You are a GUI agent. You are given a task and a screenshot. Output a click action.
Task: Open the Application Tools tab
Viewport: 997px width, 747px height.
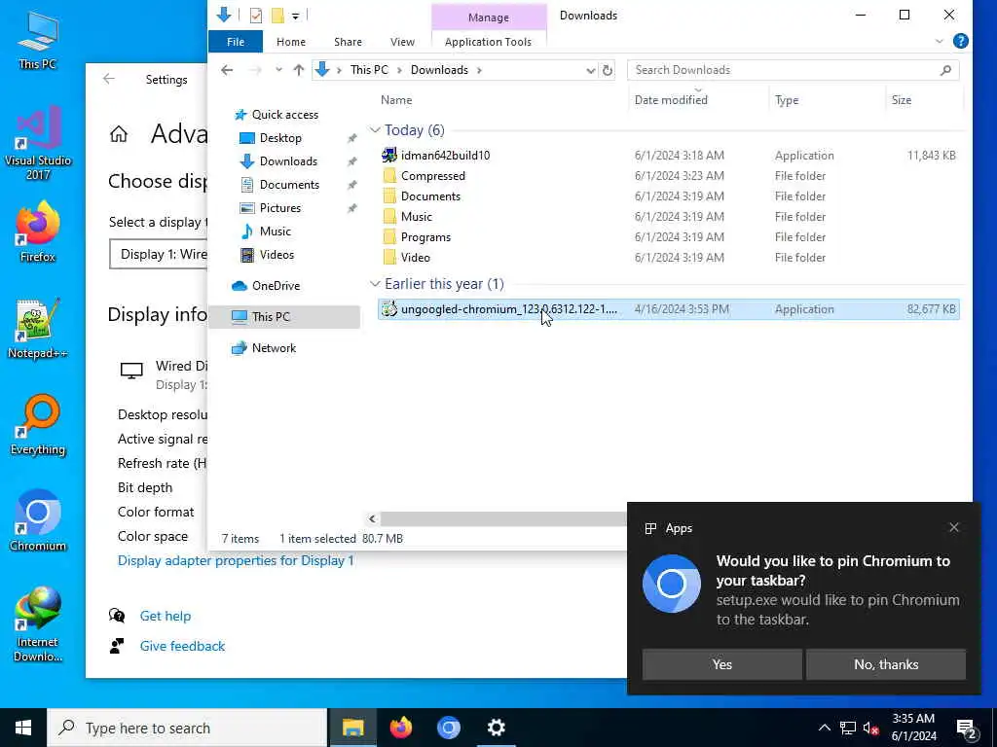[488, 42]
